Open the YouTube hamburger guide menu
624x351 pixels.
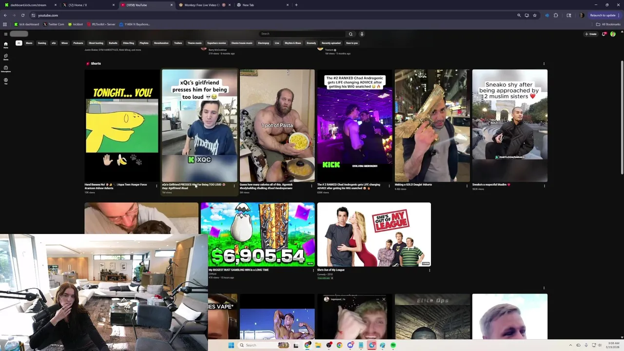click(x=5, y=34)
